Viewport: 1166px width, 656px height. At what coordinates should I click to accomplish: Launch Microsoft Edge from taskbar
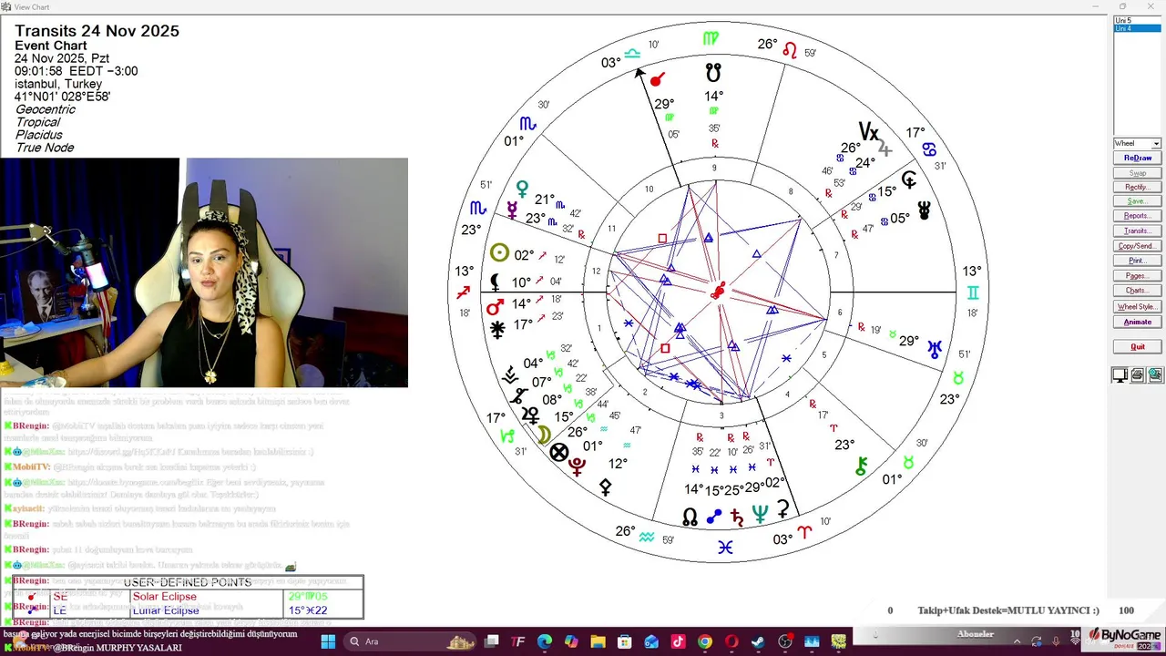(x=545, y=641)
